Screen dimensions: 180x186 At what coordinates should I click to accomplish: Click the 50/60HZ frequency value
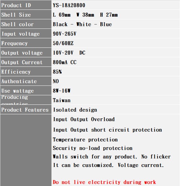click(x=63, y=43)
